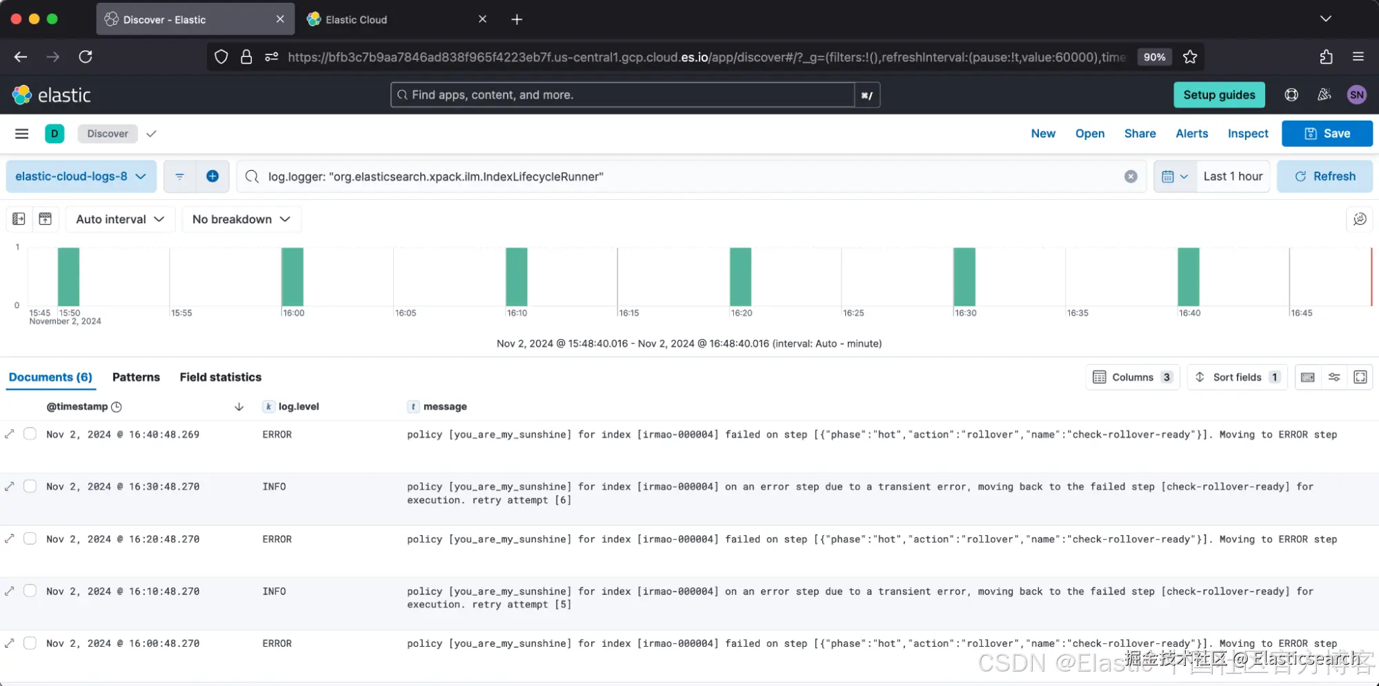Close the Elastic Cloud browser tab

(482, 19)
